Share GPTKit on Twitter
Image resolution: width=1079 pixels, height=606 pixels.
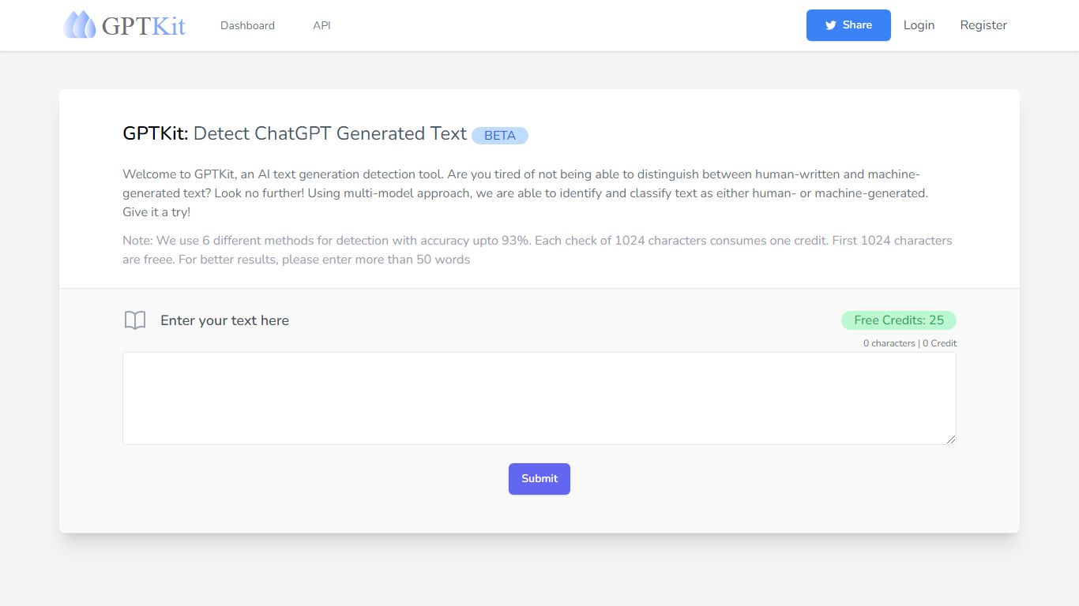848,24
